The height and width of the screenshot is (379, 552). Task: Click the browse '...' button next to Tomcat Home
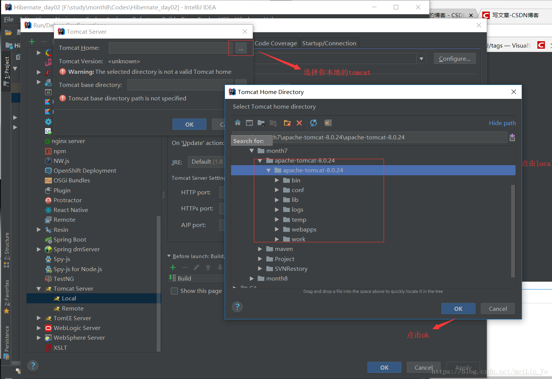(241, 48)
